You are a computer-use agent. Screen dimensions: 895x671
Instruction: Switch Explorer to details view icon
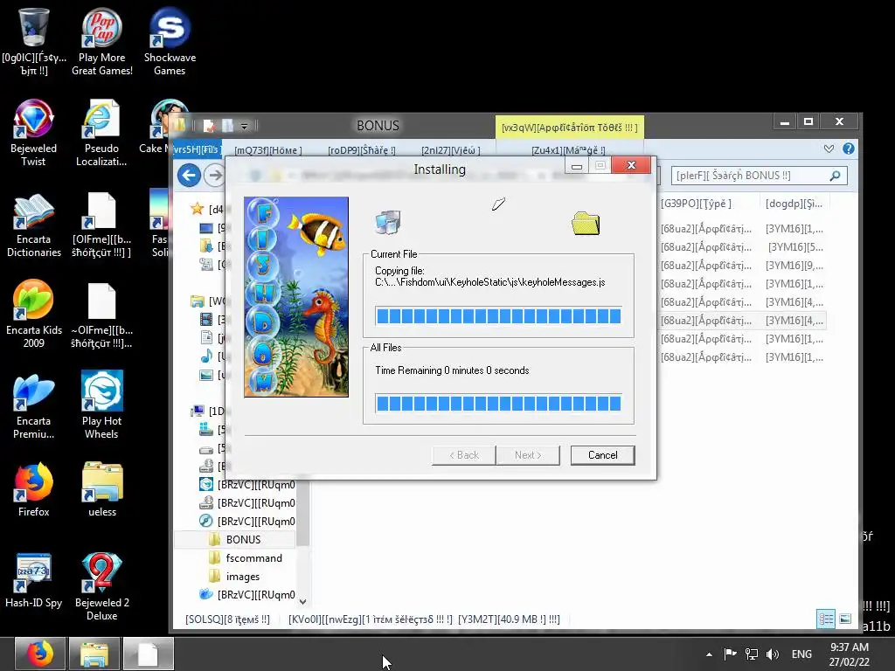[x=826, y=619]
